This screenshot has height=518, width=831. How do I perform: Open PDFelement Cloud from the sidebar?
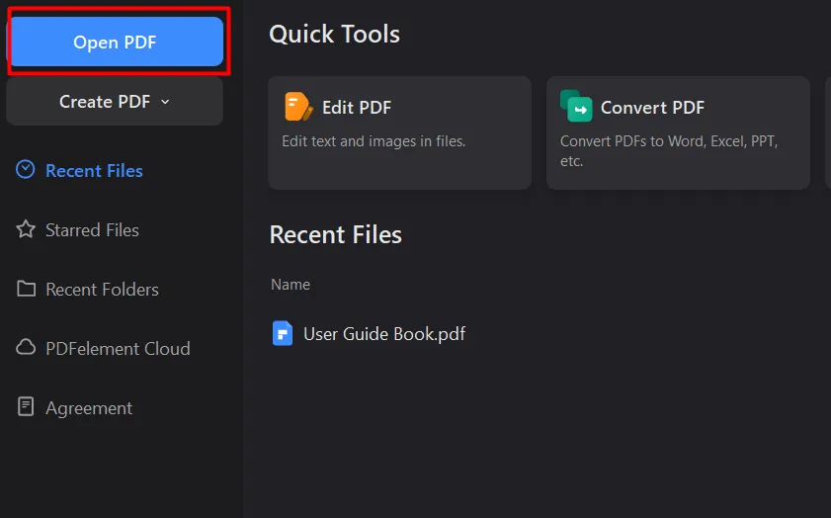pyautogui.click(x=118, y=349)
